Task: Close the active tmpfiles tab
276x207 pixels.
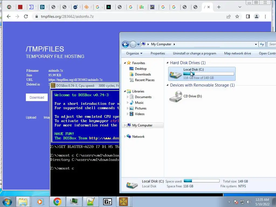Action: point(209,7)
